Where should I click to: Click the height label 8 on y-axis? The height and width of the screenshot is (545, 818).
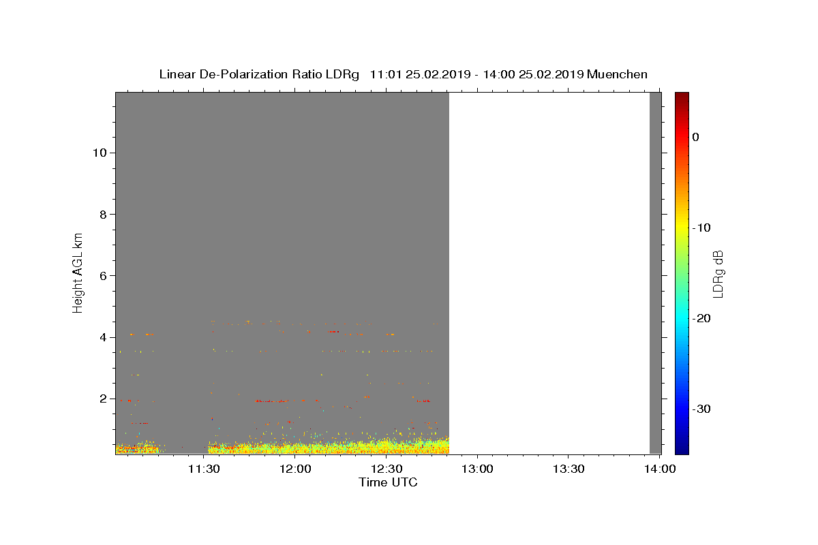tap(104, 214)
